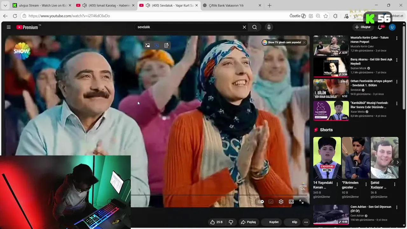
Task: Open options for 'Xarıbülbül Musiqi Festivalı' video
Action: coord(397,103)
